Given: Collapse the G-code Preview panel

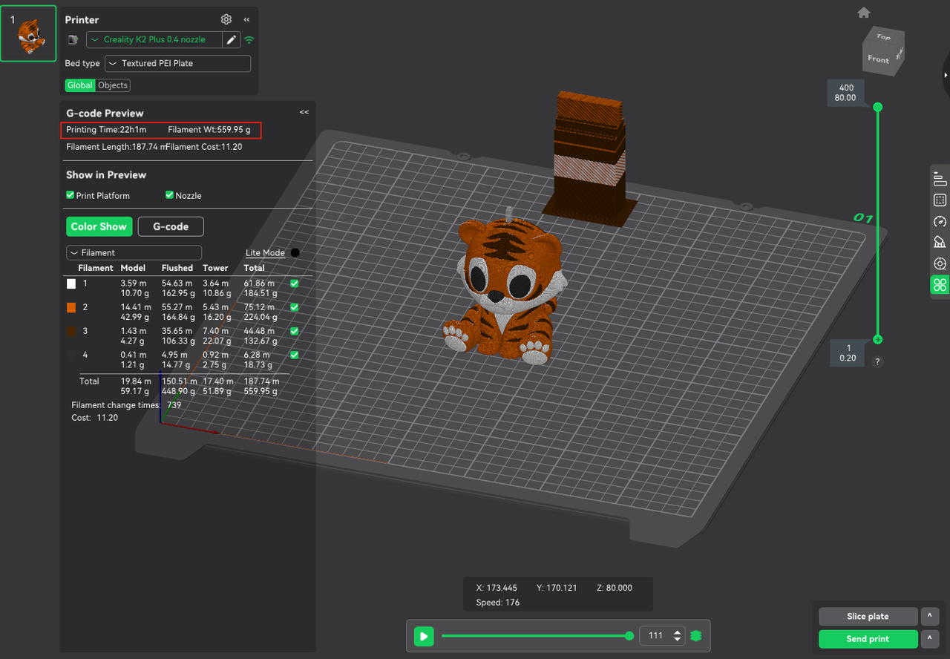Looking at the screenshot, I should (x=304, y=112).
